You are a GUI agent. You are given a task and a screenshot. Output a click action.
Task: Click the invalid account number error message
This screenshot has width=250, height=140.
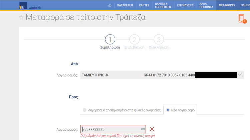pos(118,136)
